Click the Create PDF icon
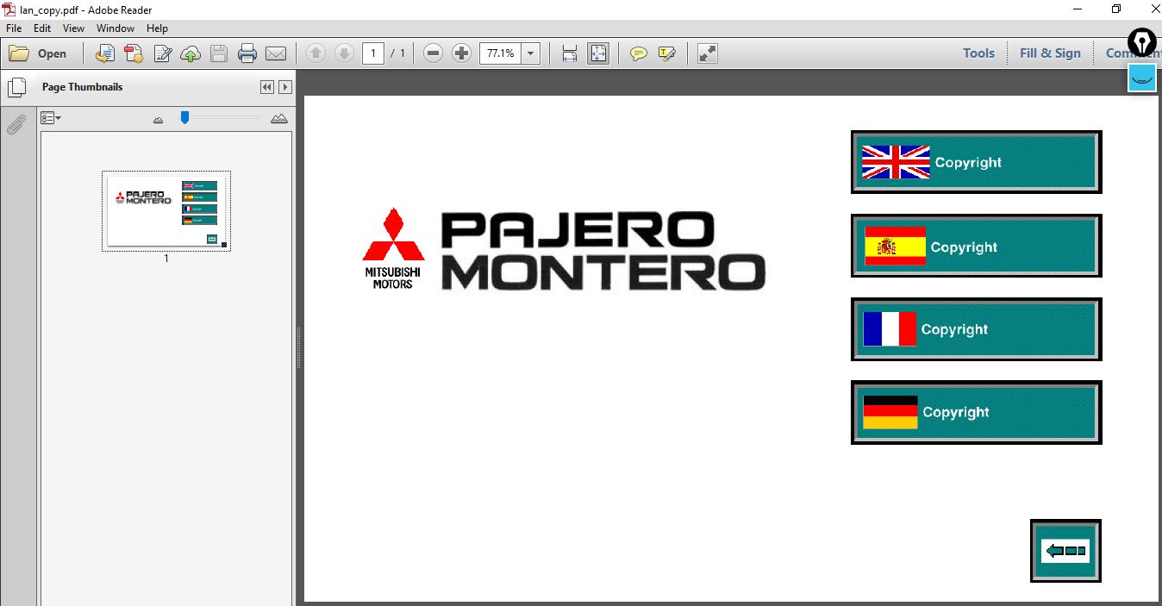1162x606 pixels. (134, 53)
